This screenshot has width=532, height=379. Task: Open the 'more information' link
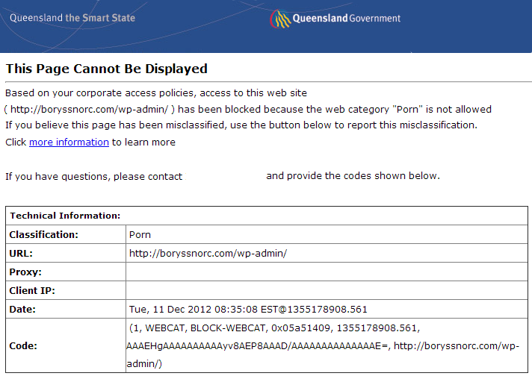click(x=69, y=142)
